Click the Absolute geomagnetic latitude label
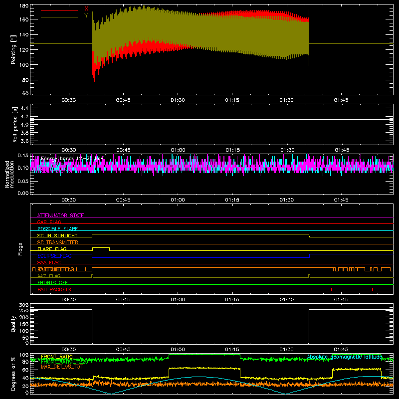Screen dimensions: 399x399 (x=345, y=357)
